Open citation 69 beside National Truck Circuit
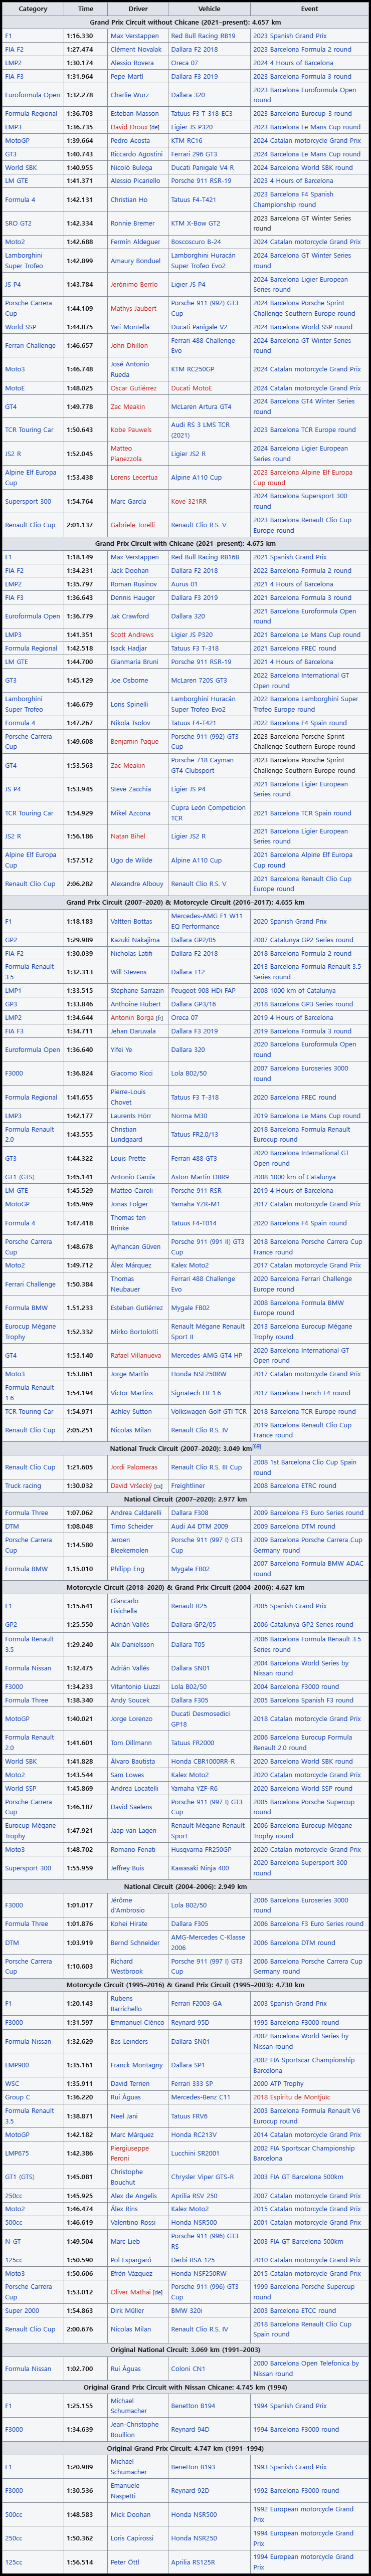Viewport: 371px width, 2576px height. pos(257,1447)
